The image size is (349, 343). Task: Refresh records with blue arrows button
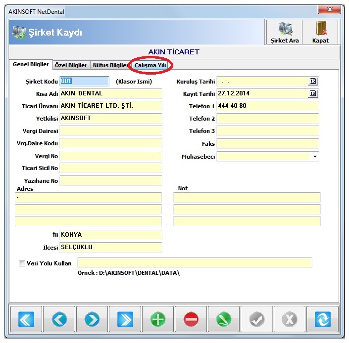point(322,319)
